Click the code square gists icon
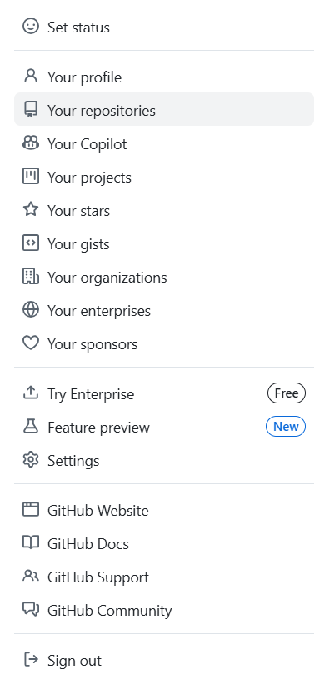The height and width of the screenshot is (680, 325). (x=30, y=243)
